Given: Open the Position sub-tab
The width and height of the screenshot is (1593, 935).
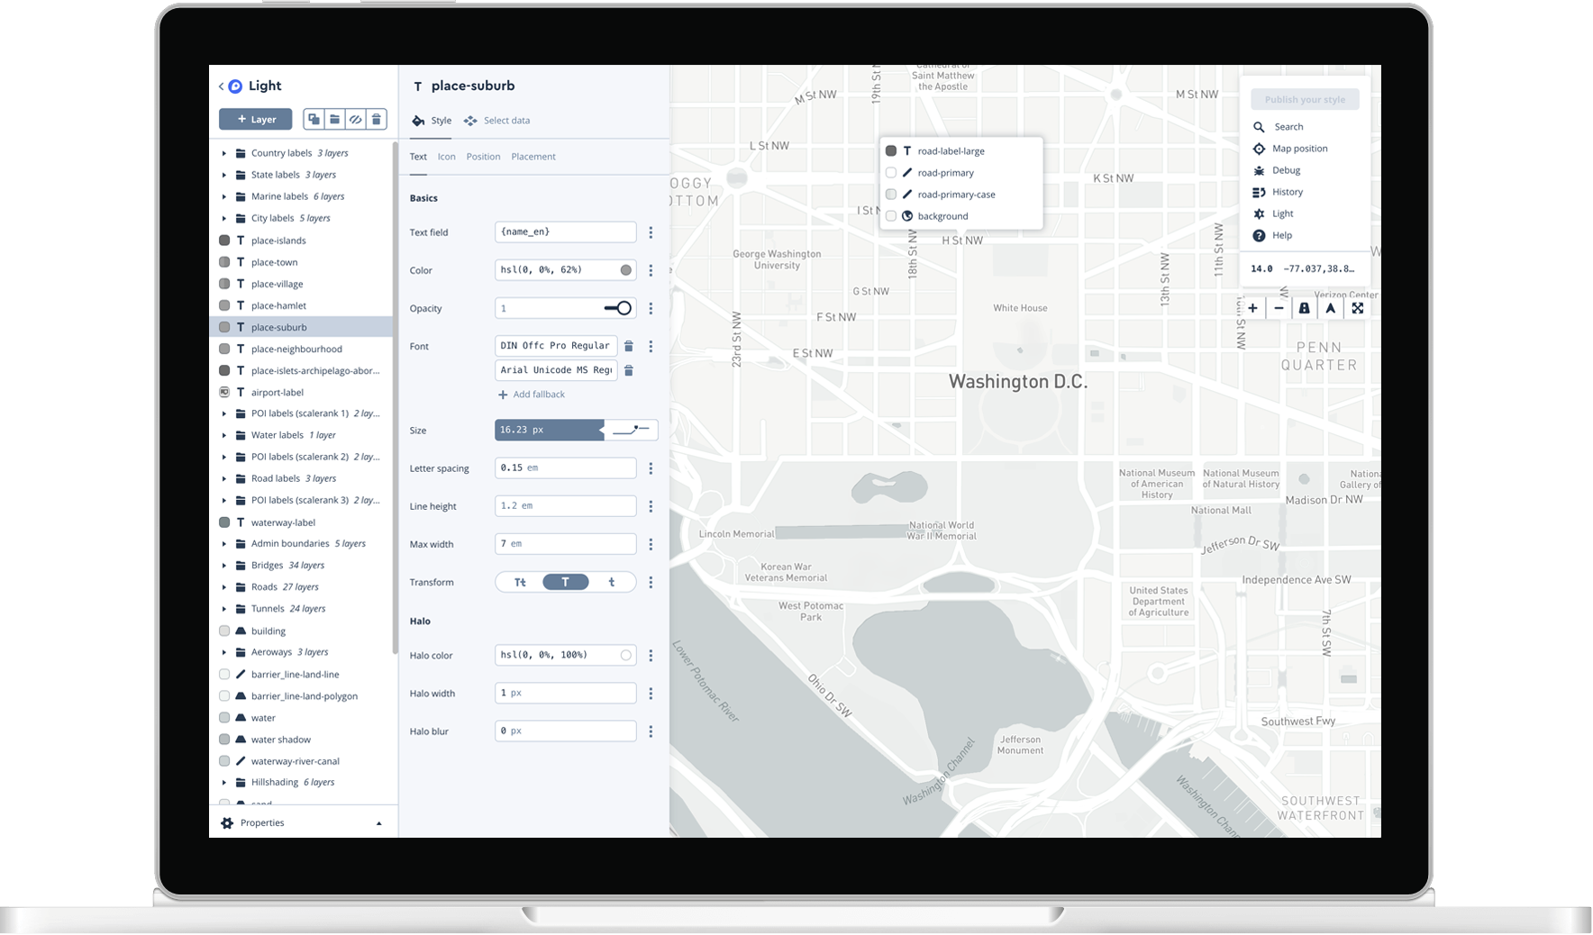Looking at the screenshot, I should click(x=483, y=157).
